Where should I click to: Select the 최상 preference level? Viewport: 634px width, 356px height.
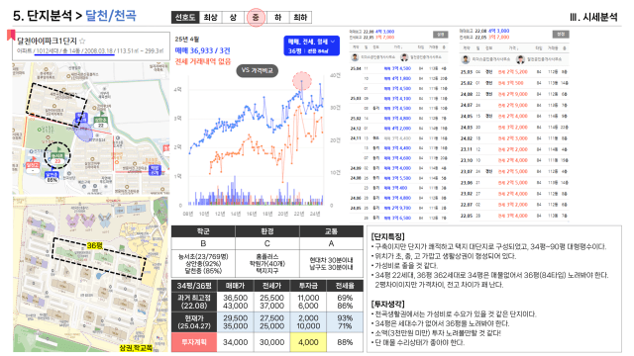point(210,18)
